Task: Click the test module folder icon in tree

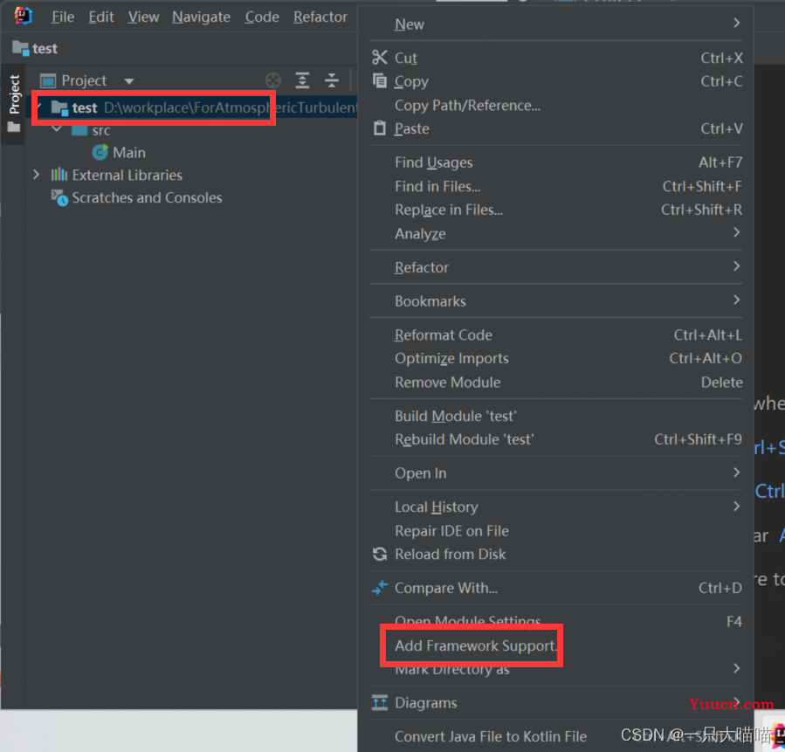Action: tap(59, 107)
